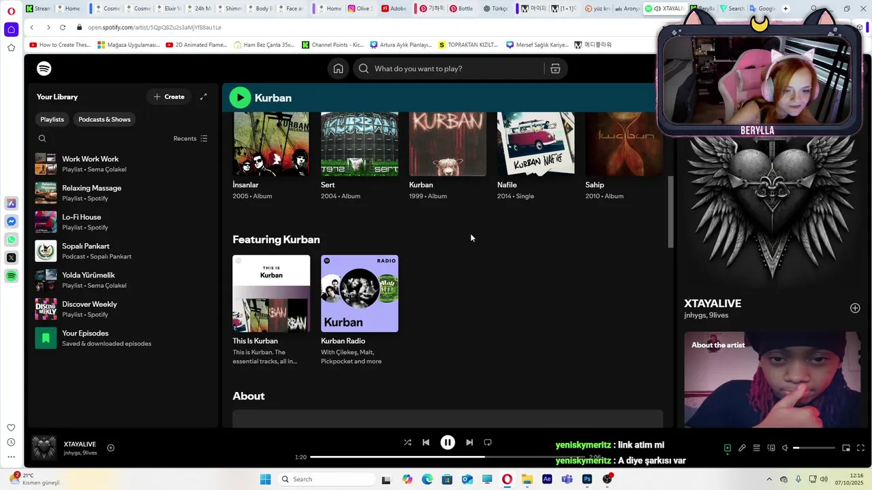
Task: Click the main content vertical scrollbar
Action: point(670,212)
